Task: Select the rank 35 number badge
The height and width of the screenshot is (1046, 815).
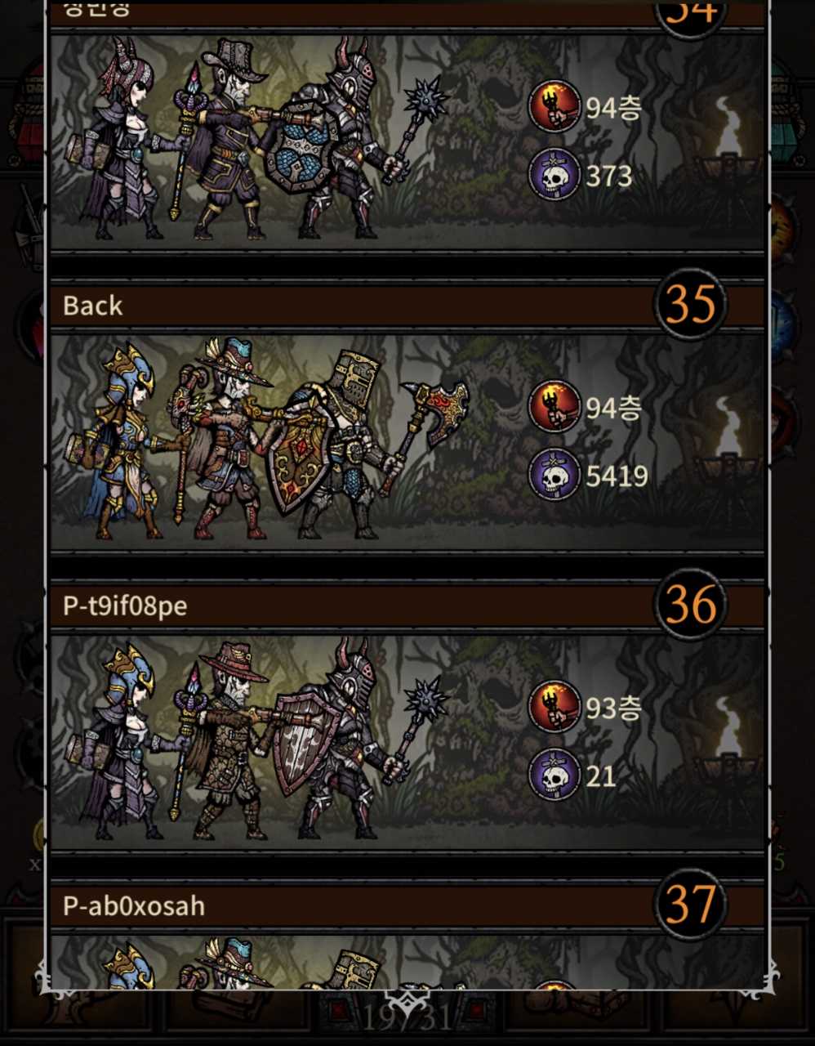Action: [x=690, y=304]
